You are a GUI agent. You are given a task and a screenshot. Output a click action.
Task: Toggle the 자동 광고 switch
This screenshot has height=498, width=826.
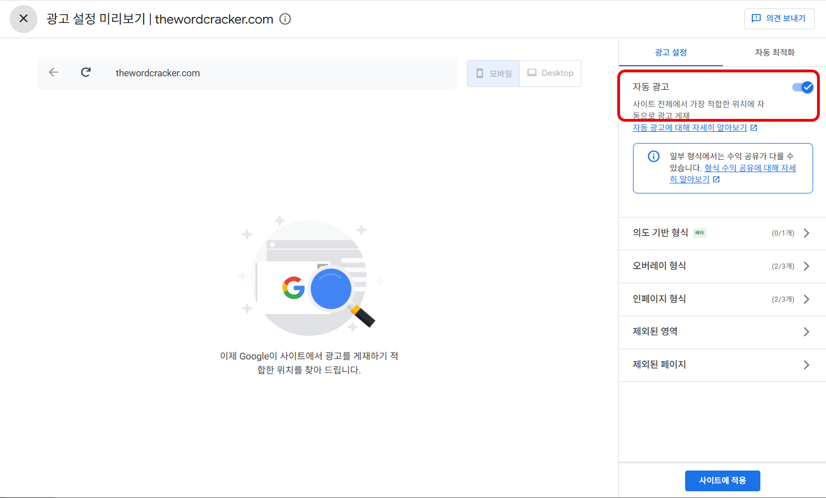[x=802, y=87]
